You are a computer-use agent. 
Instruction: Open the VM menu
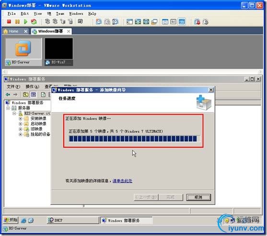click(49, 13)
